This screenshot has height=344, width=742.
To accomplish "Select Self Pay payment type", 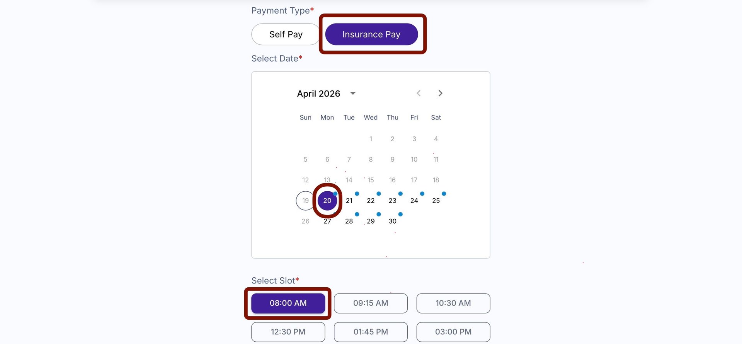I will [x=286, y=34].
